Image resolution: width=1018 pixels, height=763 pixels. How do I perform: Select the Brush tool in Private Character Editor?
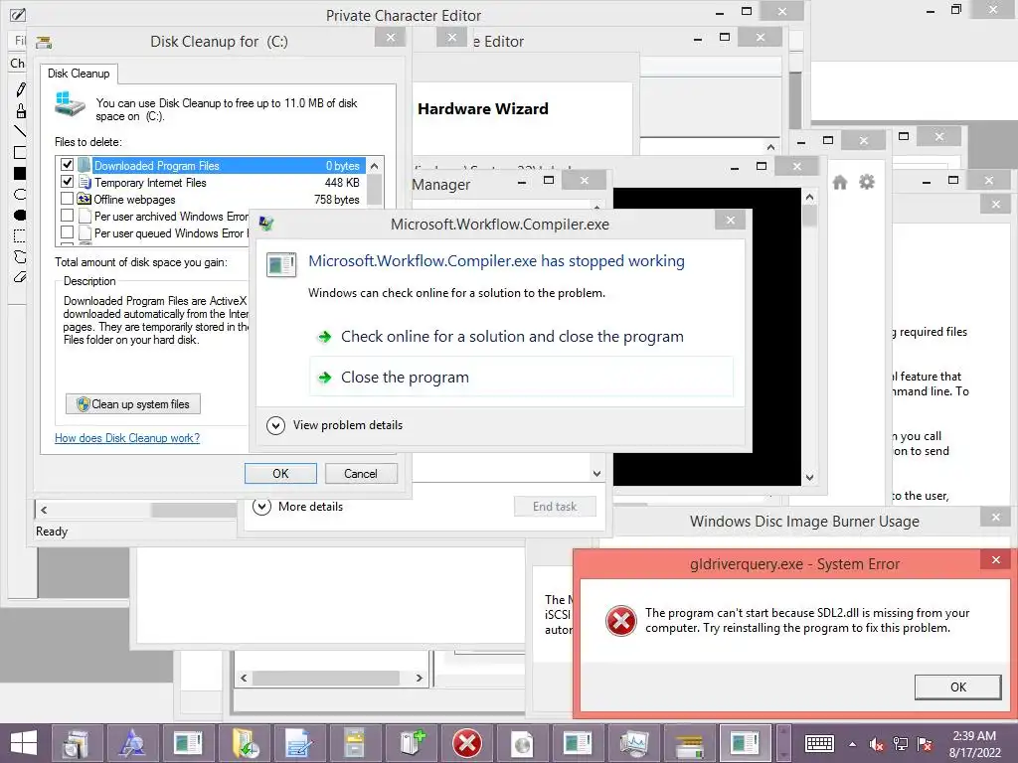pos(20,111)
